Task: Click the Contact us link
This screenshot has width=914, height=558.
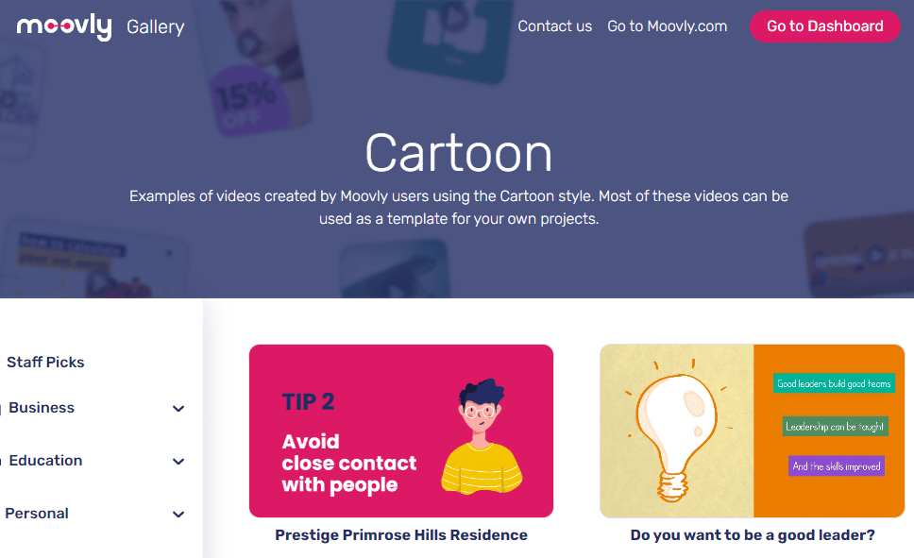Action: (x=554, y=26)
